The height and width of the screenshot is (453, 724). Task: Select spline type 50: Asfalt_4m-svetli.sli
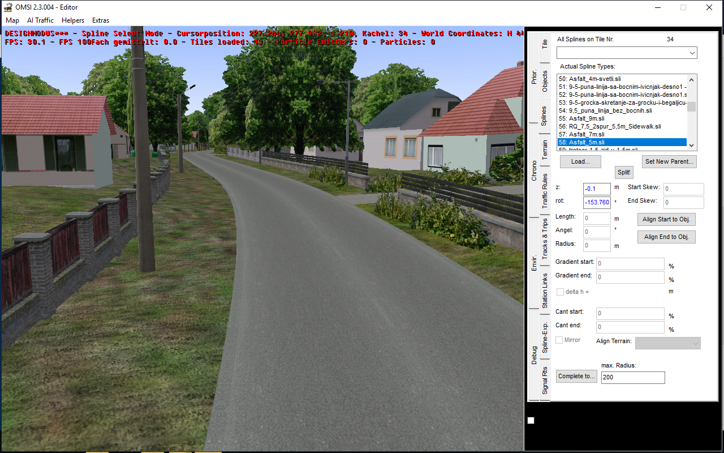(x=622, y=79)
